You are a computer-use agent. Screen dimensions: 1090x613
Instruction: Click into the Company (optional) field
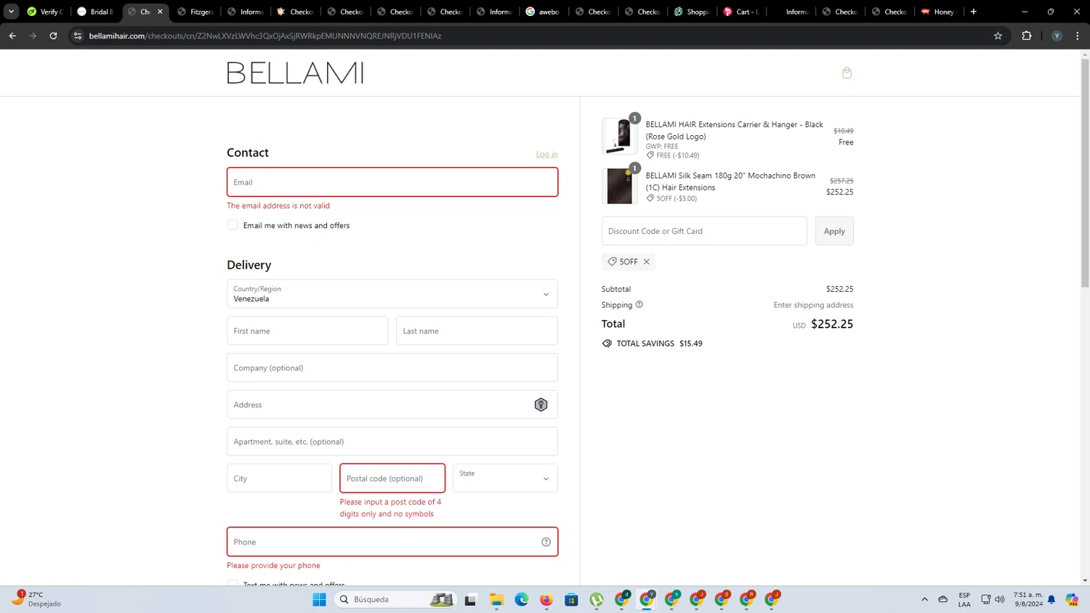pyautogui.click(x=392, y=368)
